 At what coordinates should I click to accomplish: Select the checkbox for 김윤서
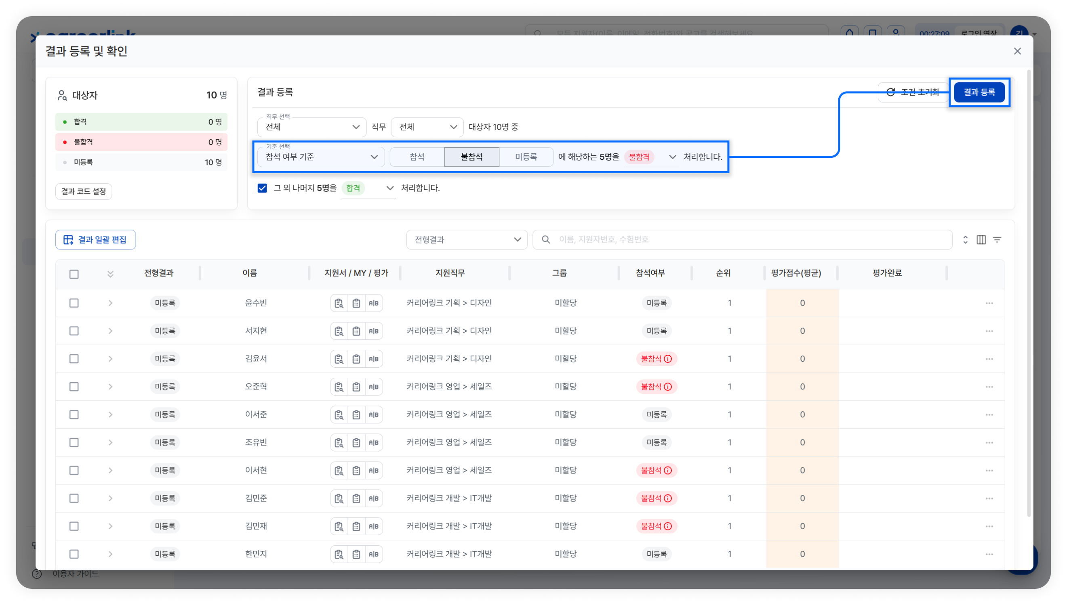pyautogui.click(x=74, y=358)
